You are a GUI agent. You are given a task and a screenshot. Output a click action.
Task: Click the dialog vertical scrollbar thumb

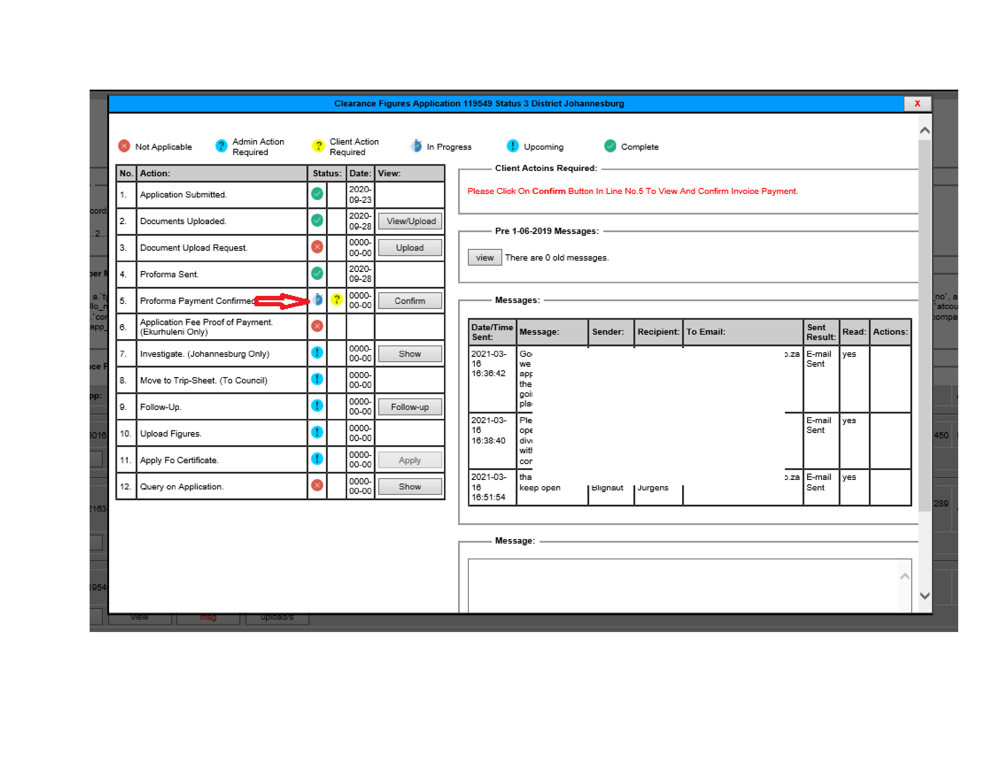pos(925,325)
